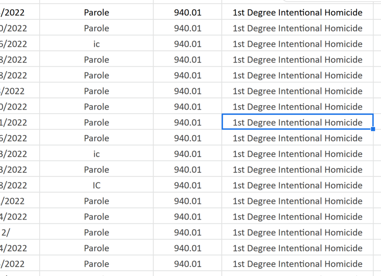Image resolution: width=381 pixels, height=276 pixels.
Task: Click 940.01 in the uppercase IC row
Action: pos(188,185)
